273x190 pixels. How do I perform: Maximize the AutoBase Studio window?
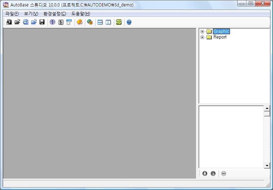click(251, 4)
